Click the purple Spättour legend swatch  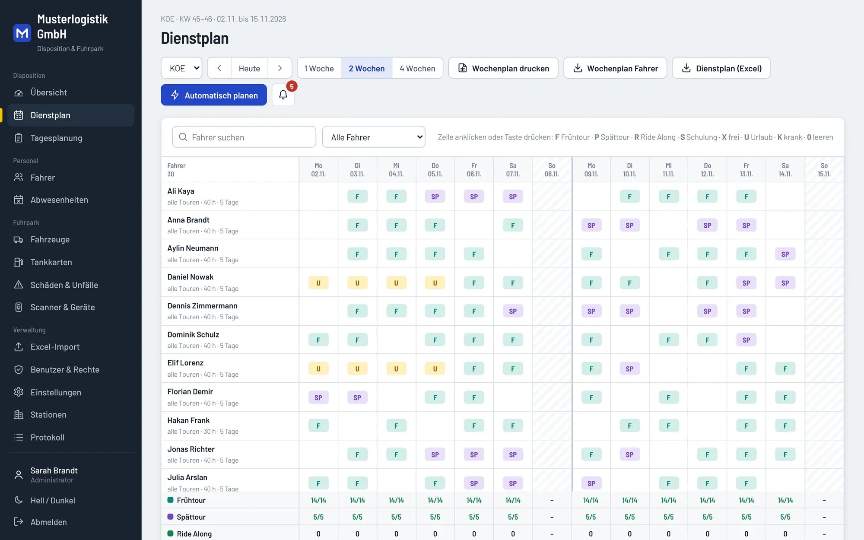pyautogui.click(x=170, y=517)
